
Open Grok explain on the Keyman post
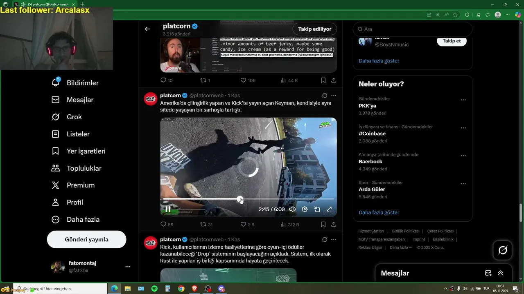click(325, 96)
